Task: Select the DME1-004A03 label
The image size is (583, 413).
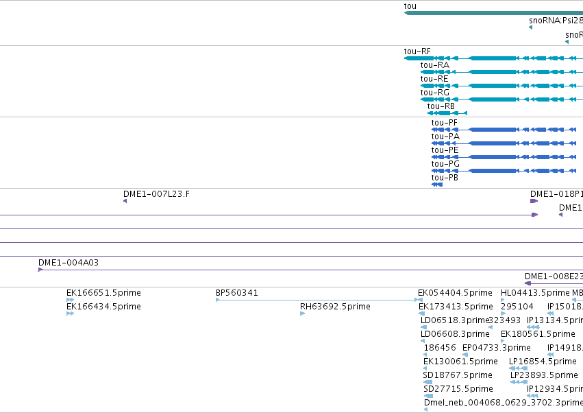Action: 69,263
